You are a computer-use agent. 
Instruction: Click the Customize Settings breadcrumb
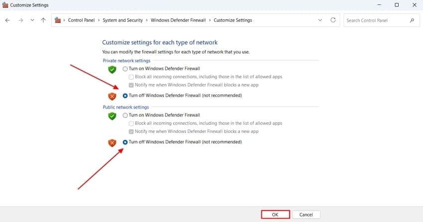click(x=233, y=20)
